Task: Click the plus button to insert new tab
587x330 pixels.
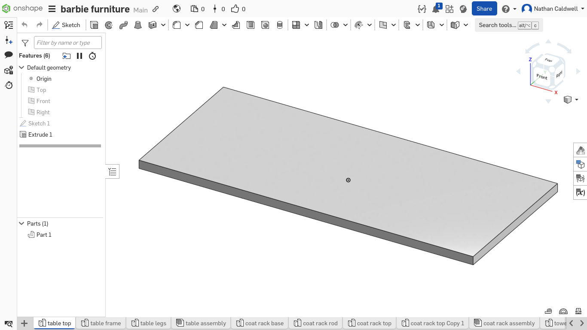Action: [x=24, y=323]
